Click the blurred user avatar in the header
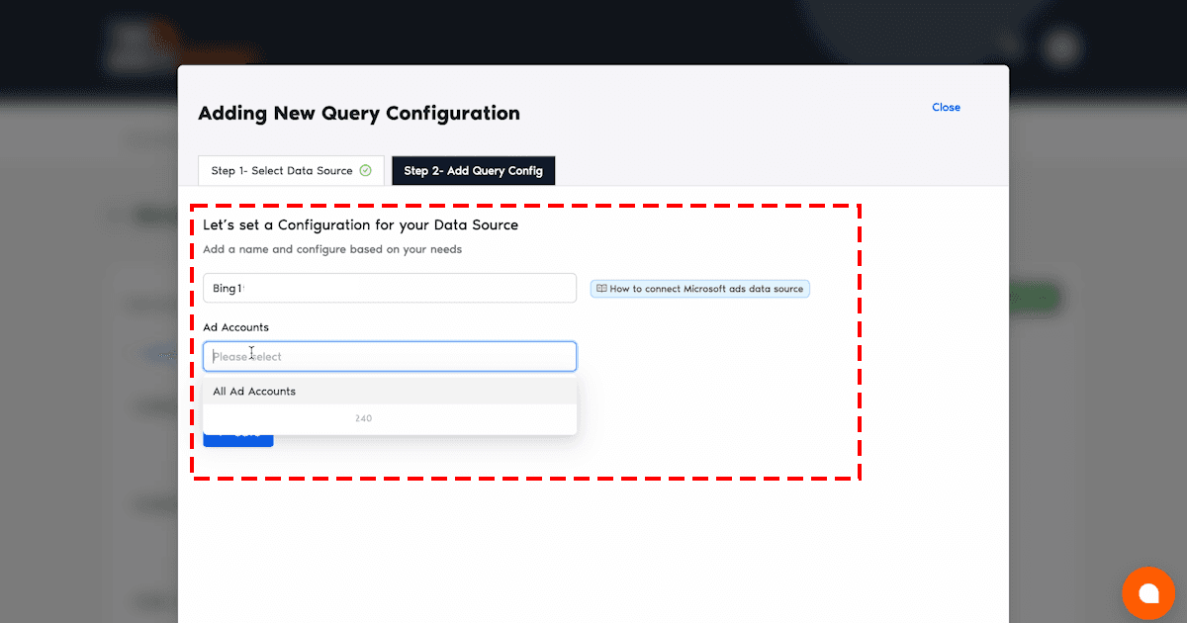 (x=1062, y=45)
